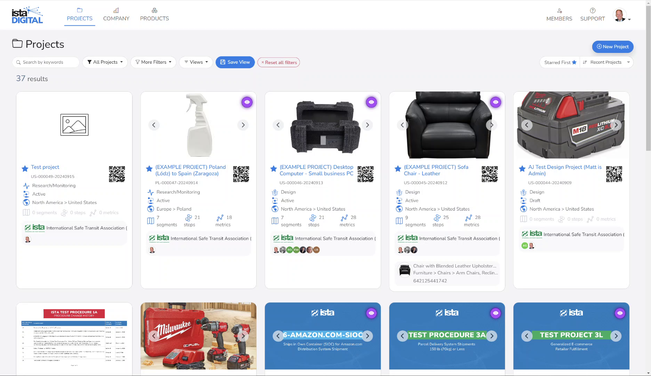Open QR code of Sofa Chair project
The height and width of the screenshot is (376, 651).
[x=490, y=174]
